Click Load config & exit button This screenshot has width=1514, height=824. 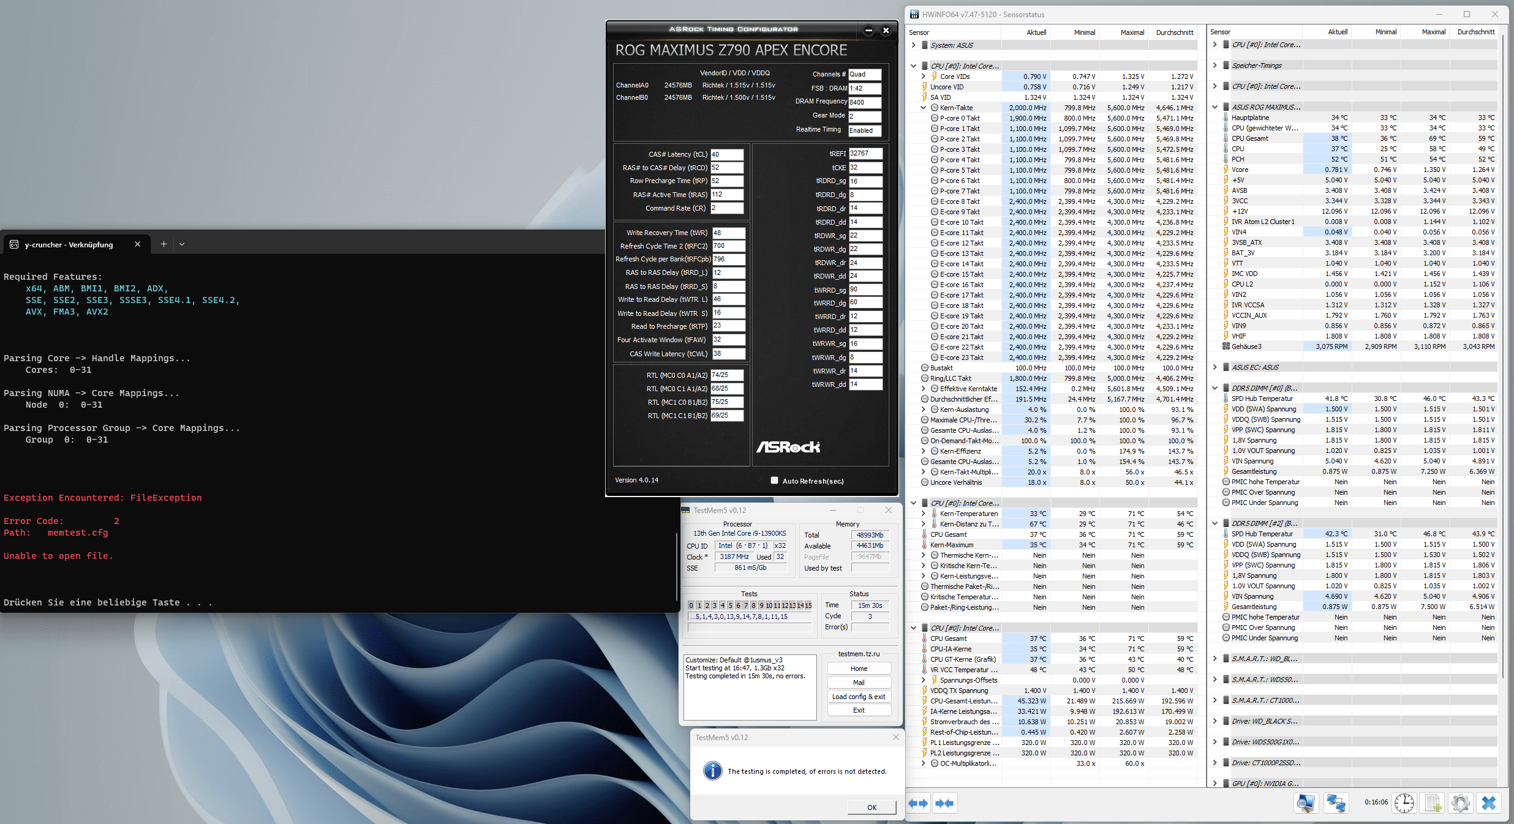[859, 697]
